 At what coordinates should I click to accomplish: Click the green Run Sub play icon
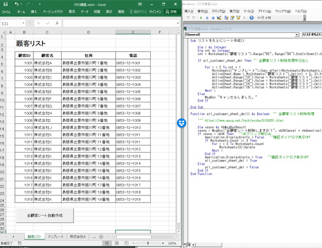pyautogui.click(x=201, y=18)
